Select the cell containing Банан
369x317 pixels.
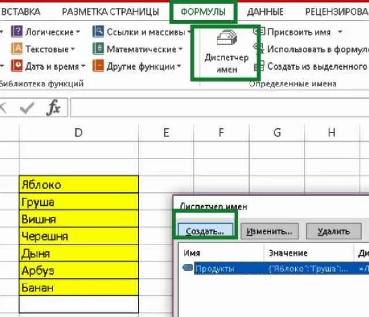[78, 288]
